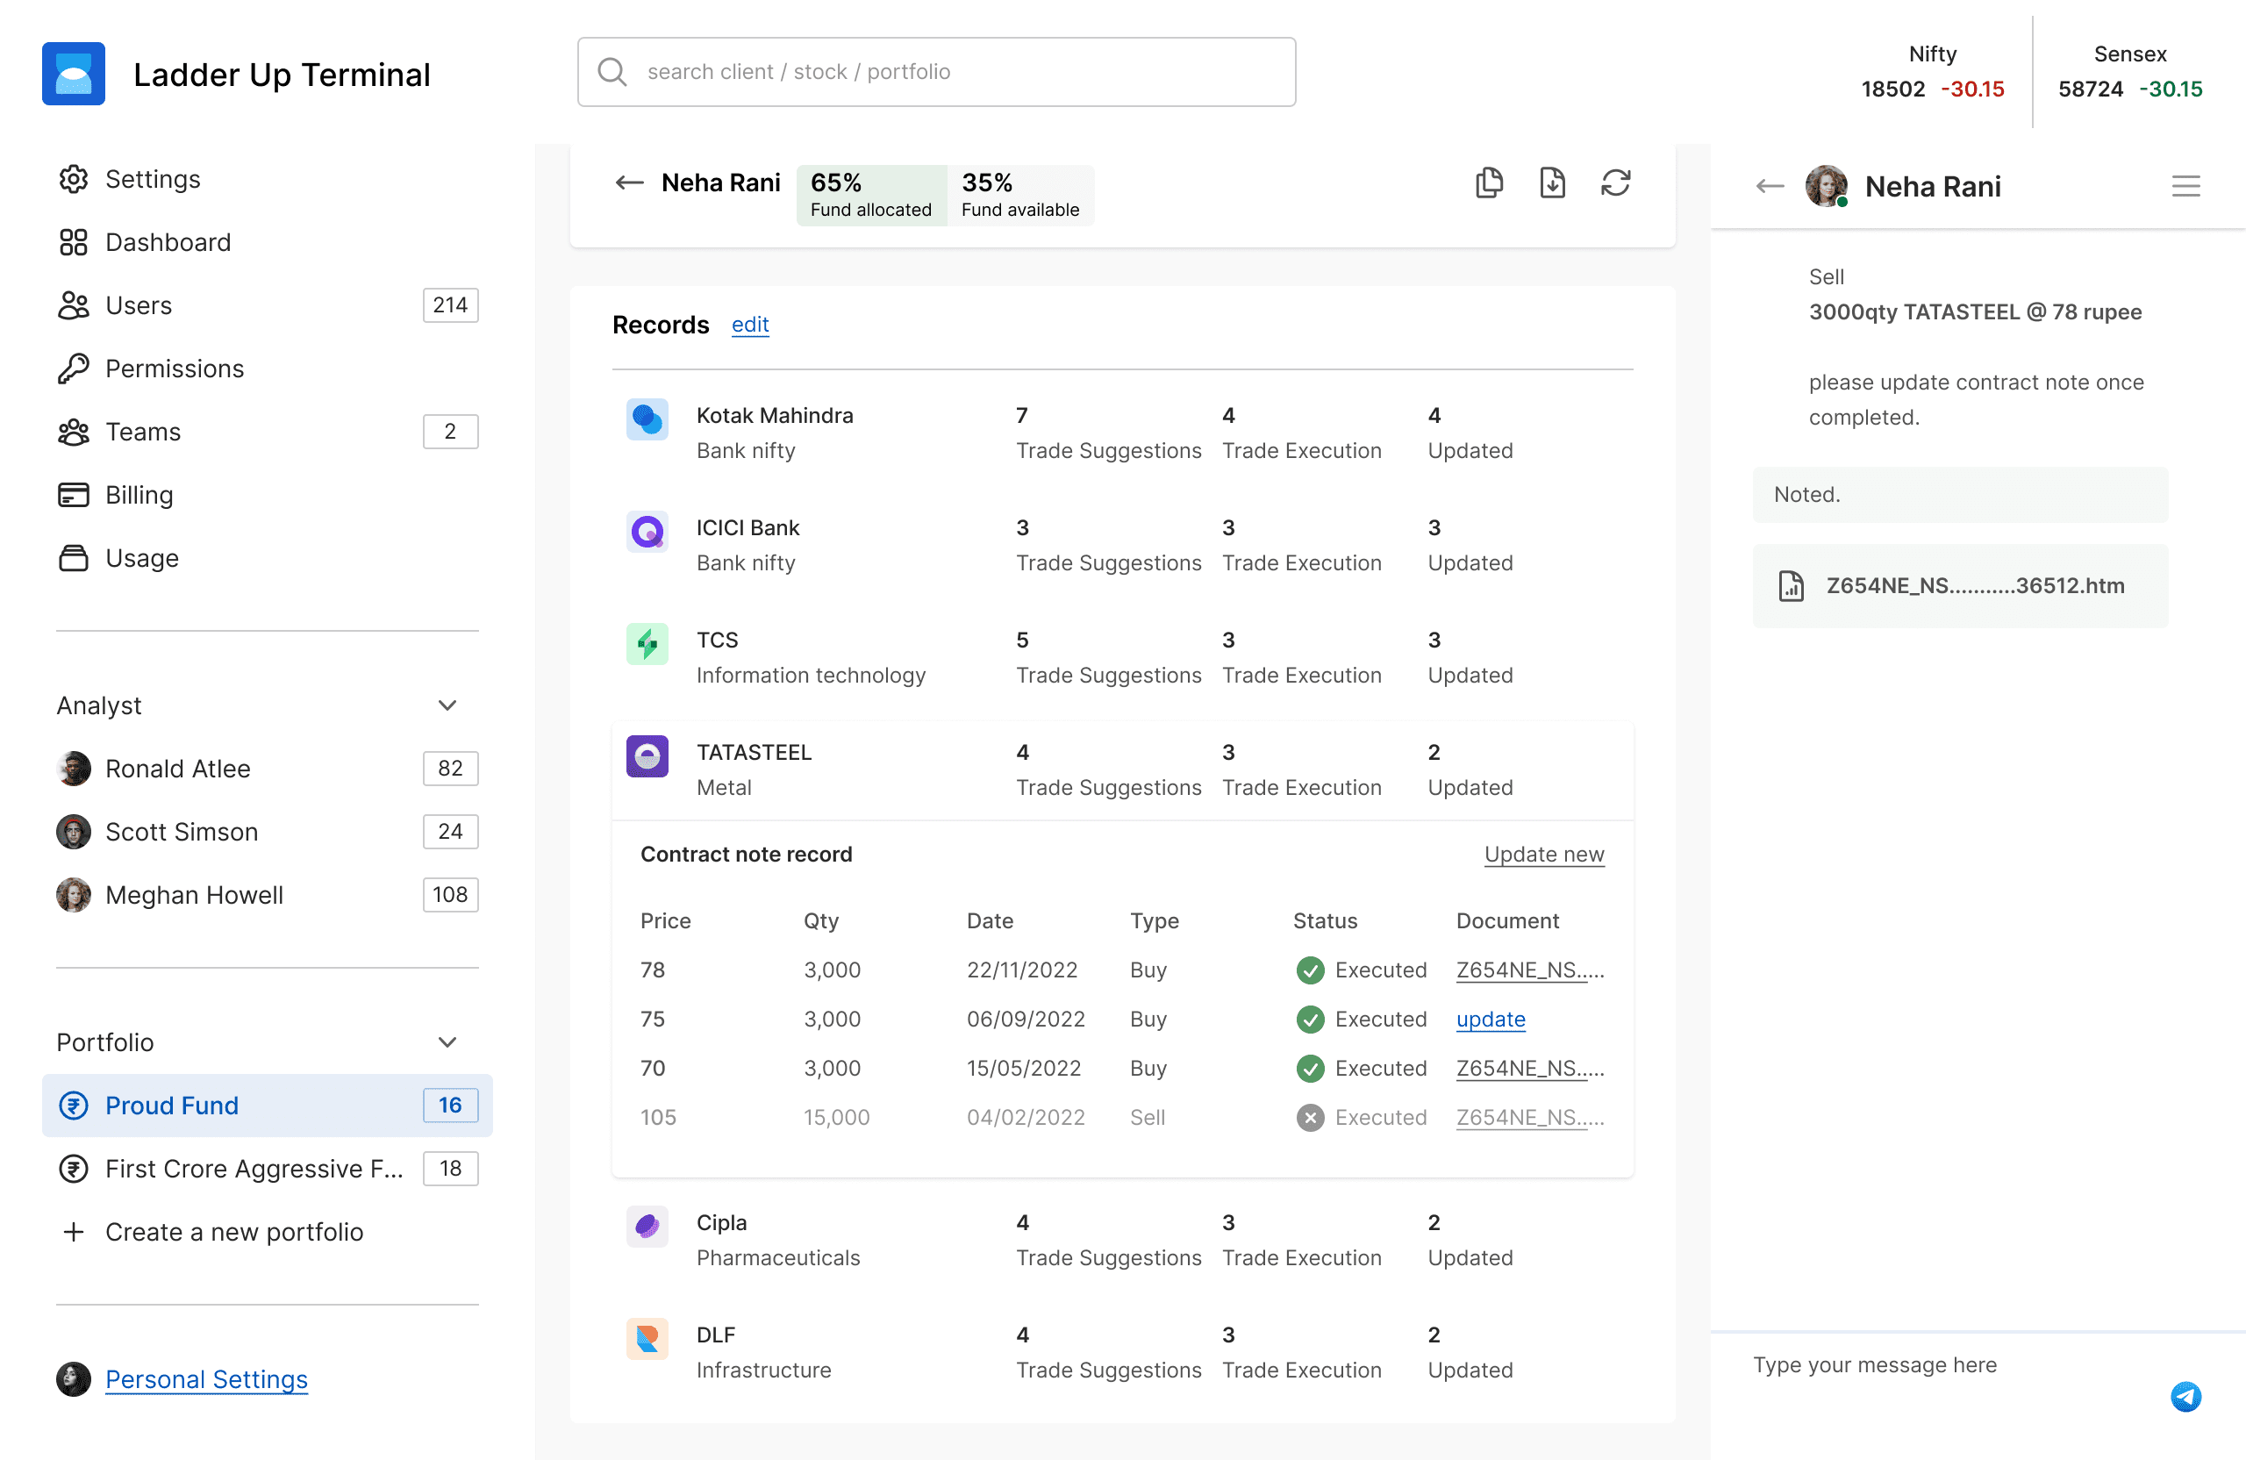Refresh the records with the sync icon
This screenshot has width=2246, height=1460.
click(1615, 183)
